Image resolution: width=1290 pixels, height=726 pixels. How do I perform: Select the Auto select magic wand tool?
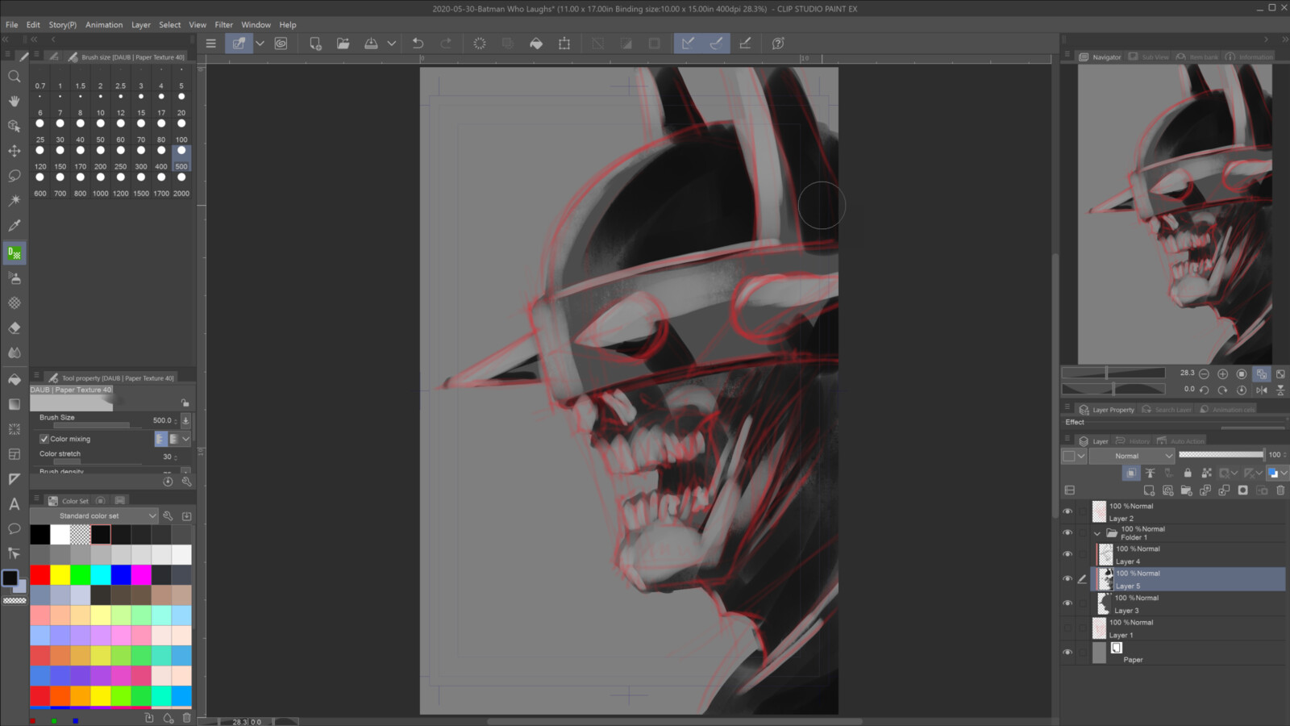(x=14, y=200)
